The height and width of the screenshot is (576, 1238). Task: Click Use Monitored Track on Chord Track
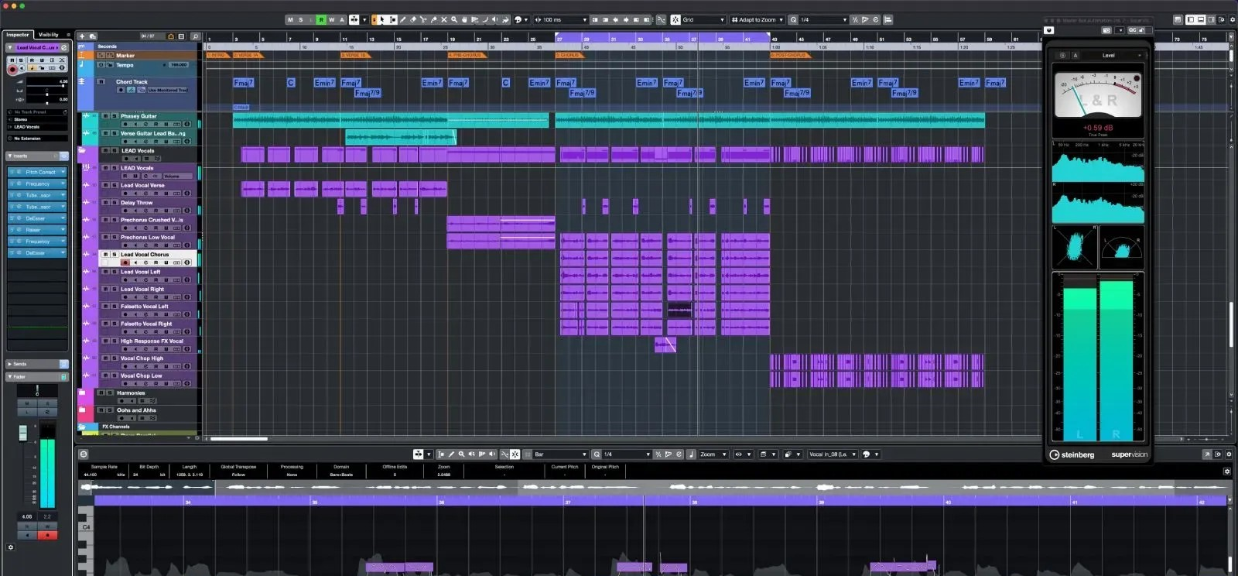click(168, 90)
